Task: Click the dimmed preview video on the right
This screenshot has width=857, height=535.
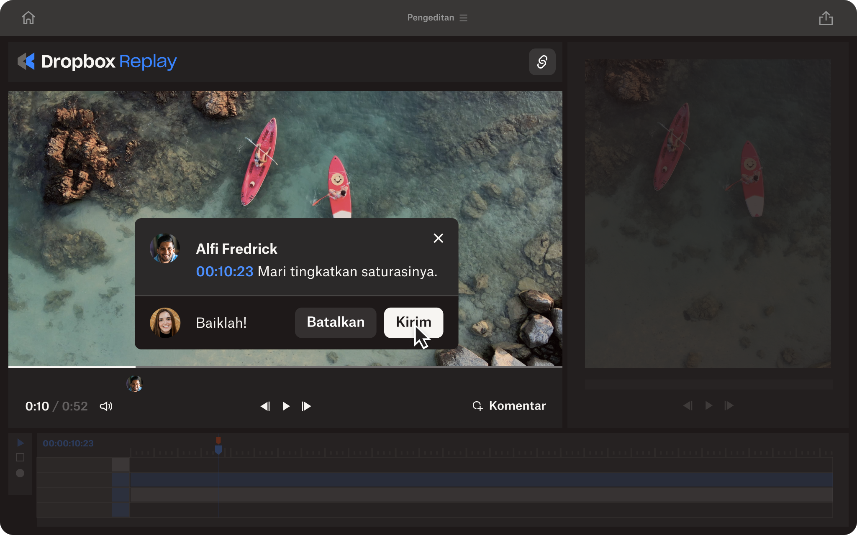Action: (708, 214)
